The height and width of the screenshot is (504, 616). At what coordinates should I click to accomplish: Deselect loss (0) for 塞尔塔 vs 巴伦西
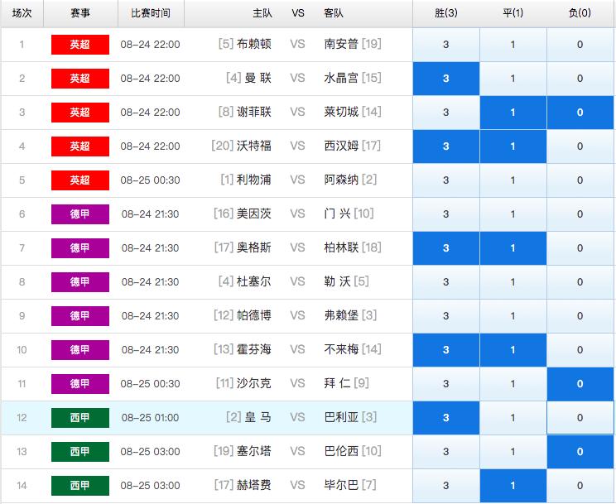point(580,452)
